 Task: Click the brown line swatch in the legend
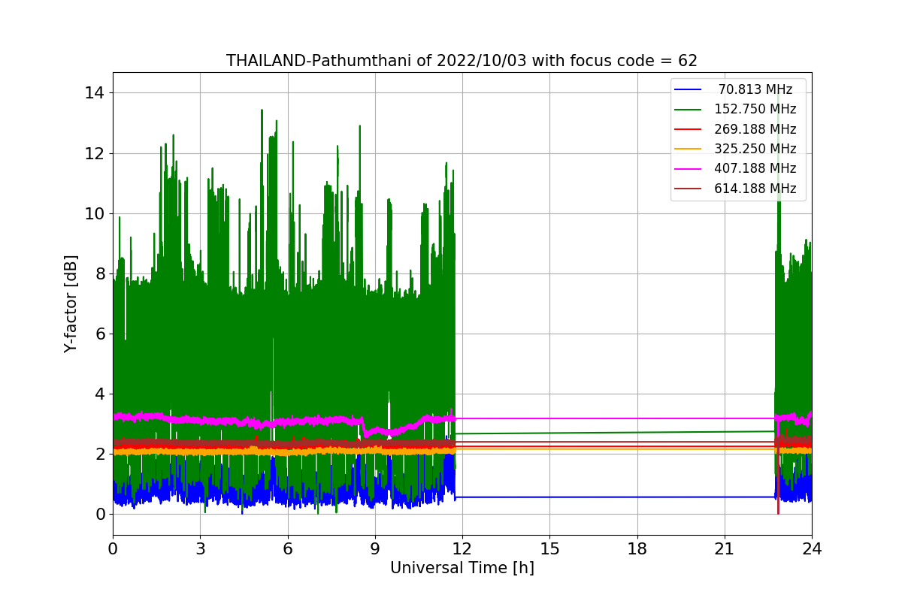689,189
